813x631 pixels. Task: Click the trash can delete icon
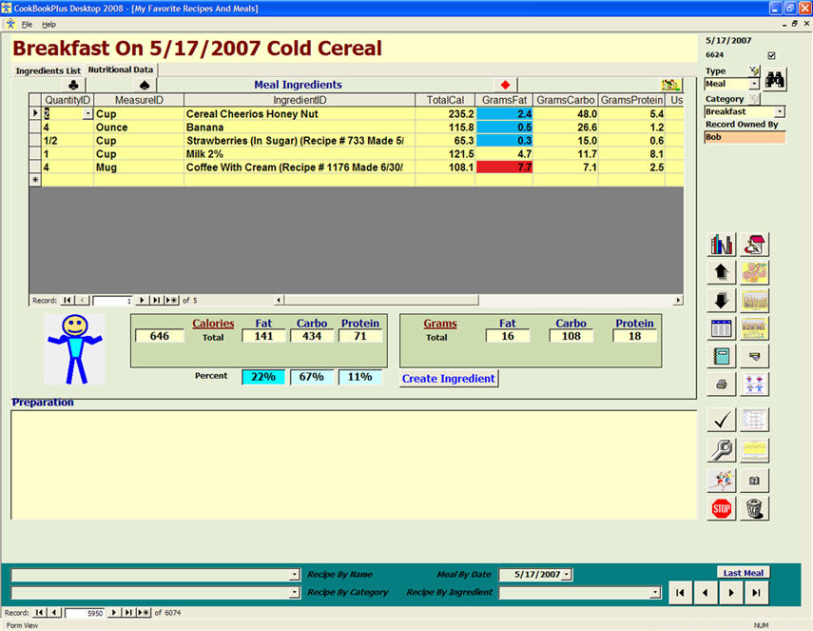coord(755,508)
